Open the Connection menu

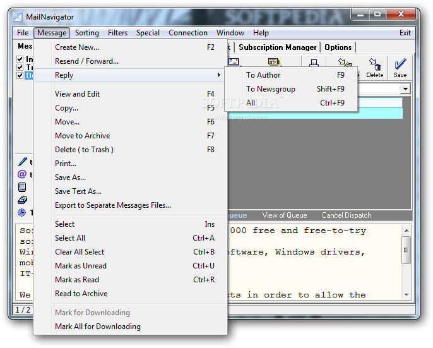click(188, 33)
